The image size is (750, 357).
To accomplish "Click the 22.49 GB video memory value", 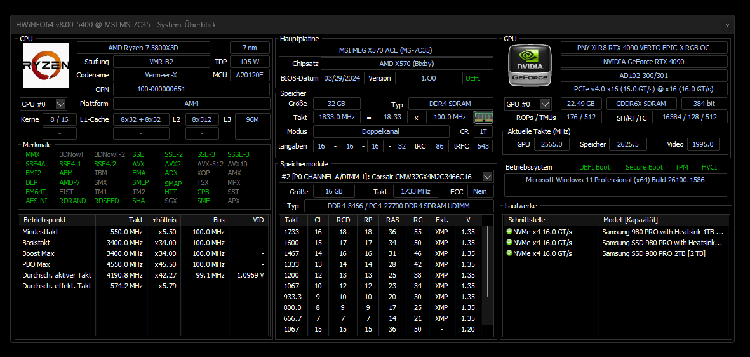I will click(580, 104).
